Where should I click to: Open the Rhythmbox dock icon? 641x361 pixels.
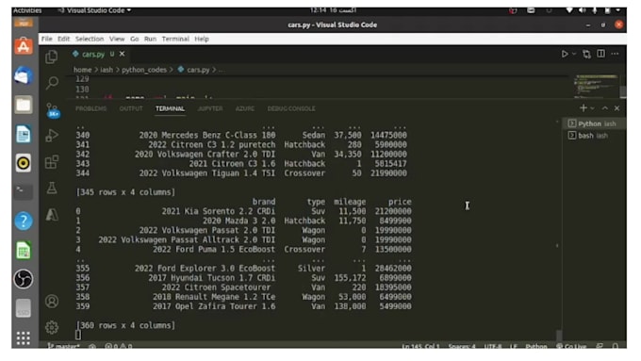(x=24, y=163)
